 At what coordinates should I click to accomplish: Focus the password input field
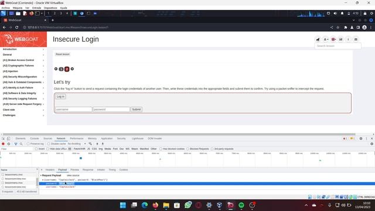pos(111,110)
